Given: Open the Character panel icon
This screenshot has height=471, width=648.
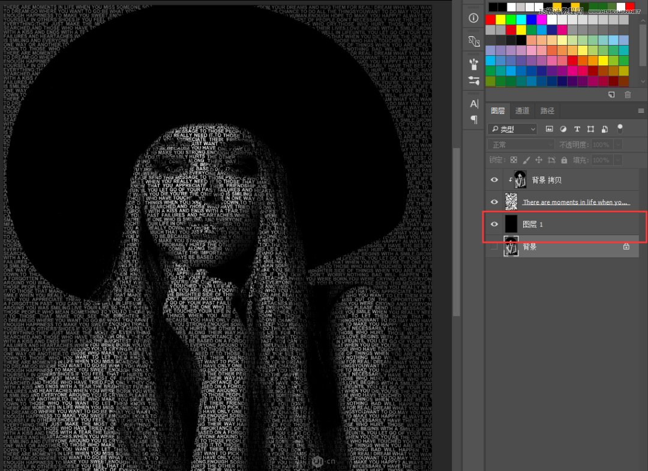Looking at the screenshot, I should tap(473, 103).
